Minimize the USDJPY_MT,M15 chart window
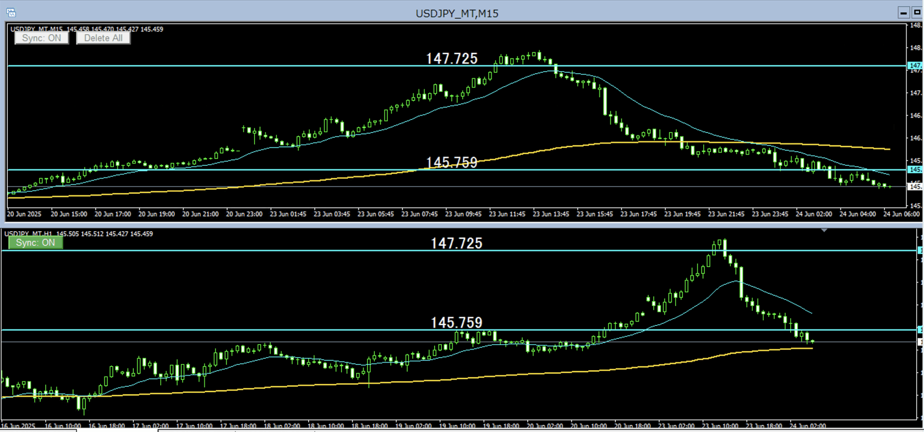924x432 pixels. click(x=903, y=13)
